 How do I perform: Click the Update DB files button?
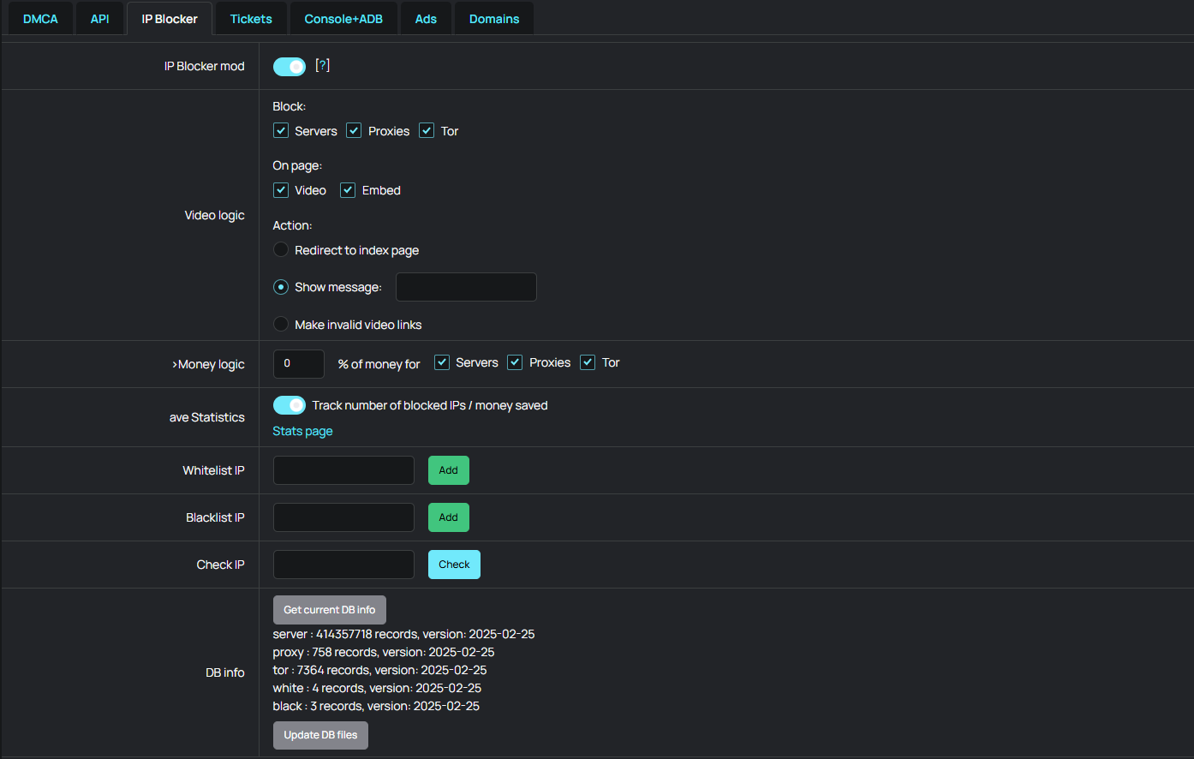click(x=320, y=735)
